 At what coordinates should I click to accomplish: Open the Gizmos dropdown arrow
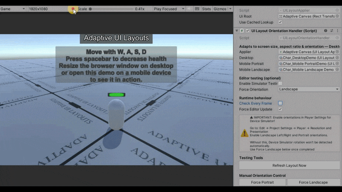[x=230, y=9]
